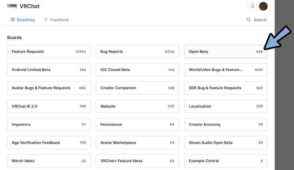Open the Android Limited Beta board
The width and height of the screenshot is (294, 170).
(49, 70)
